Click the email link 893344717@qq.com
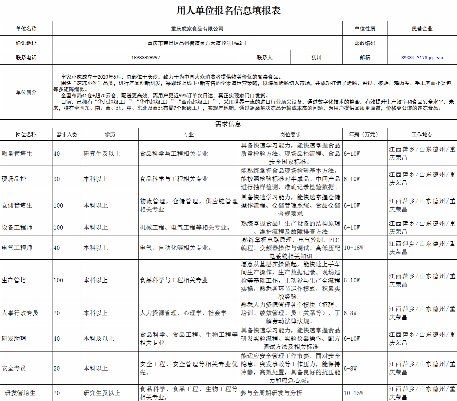This screenshot has height=401, width=457. pyautogui.click(x=422, y=58)
